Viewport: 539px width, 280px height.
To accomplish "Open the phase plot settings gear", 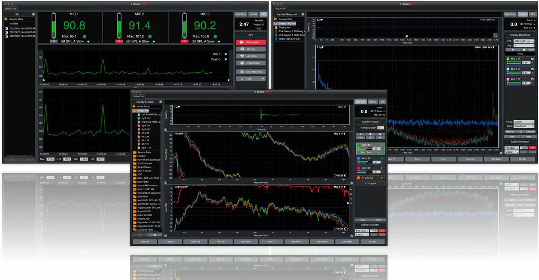I will (x=352, y=183).
